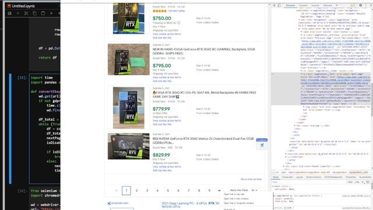373x210 pixels.
Task: Show more DevTools tabs chevron
Action: [337, 5]
